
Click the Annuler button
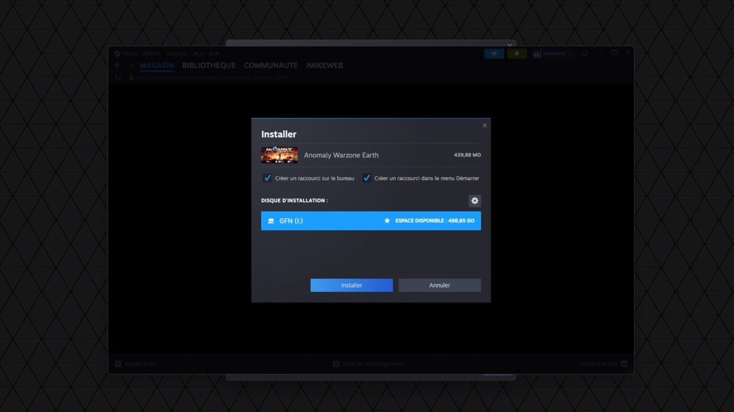440,285
